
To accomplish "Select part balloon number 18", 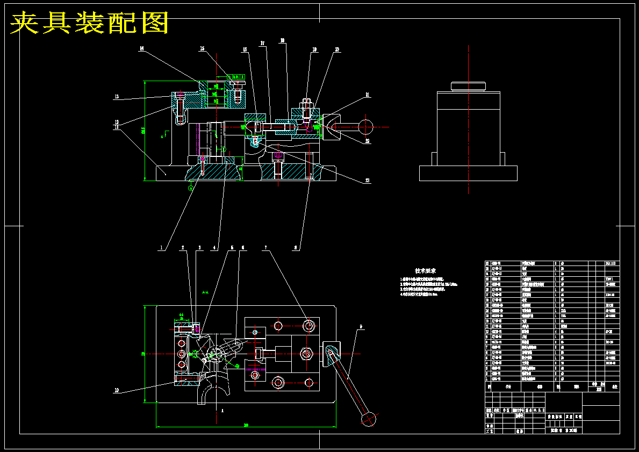I will 282,40.
